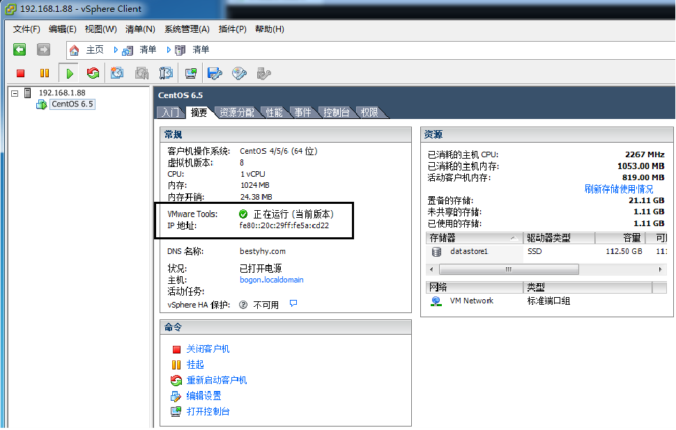676x430 pixels.
Task: Open the 编辑(E) menu
Action: 63,29
